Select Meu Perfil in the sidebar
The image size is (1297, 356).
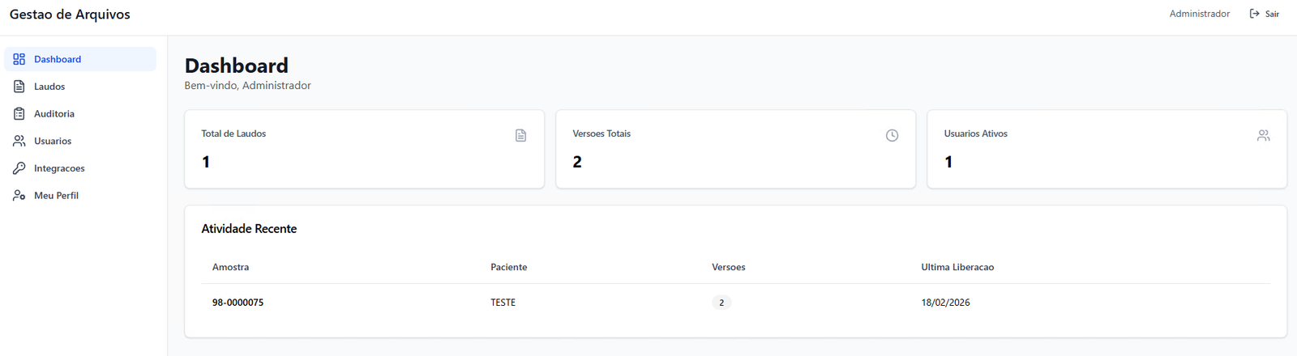tap(56, 196)
